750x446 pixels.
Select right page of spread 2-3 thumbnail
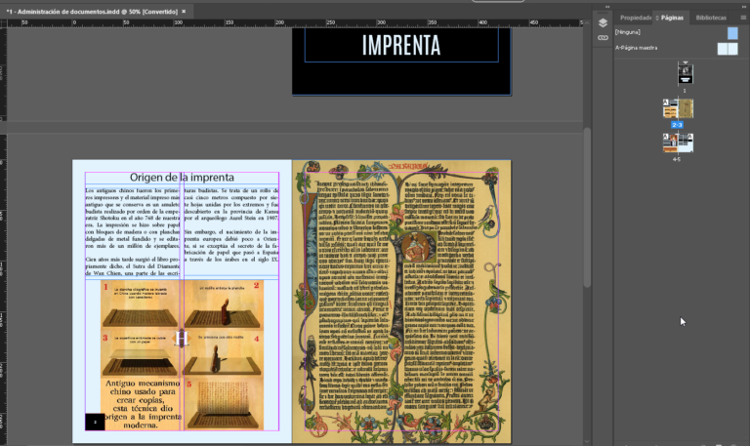(x=686, y=108)
